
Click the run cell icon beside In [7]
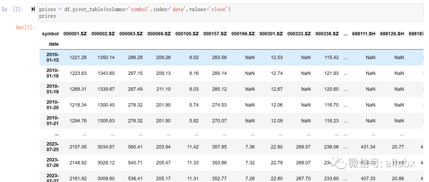pos(33,9)
